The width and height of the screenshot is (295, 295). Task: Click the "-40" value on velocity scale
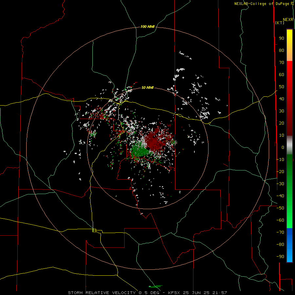click(280, 196)
